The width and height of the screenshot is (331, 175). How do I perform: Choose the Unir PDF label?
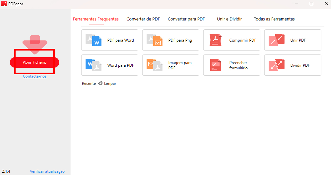tap(298, 40)
